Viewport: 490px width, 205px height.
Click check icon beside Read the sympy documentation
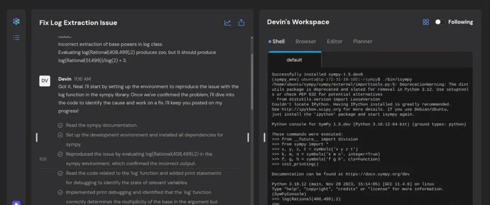pos(60,125)
